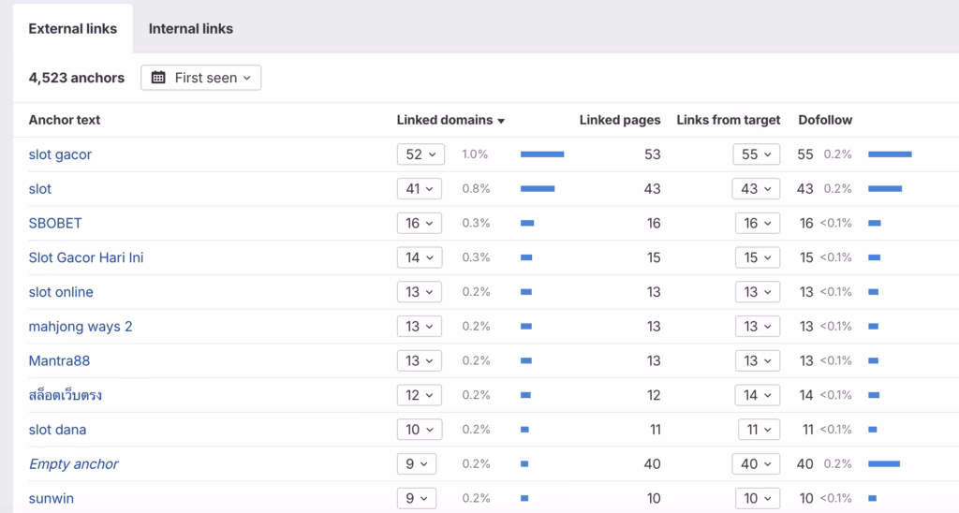Image resolution: width=959 pixels, height=513 pixels.
Task: Open the Mantra88 anchor link
Action: coord(59,360)
